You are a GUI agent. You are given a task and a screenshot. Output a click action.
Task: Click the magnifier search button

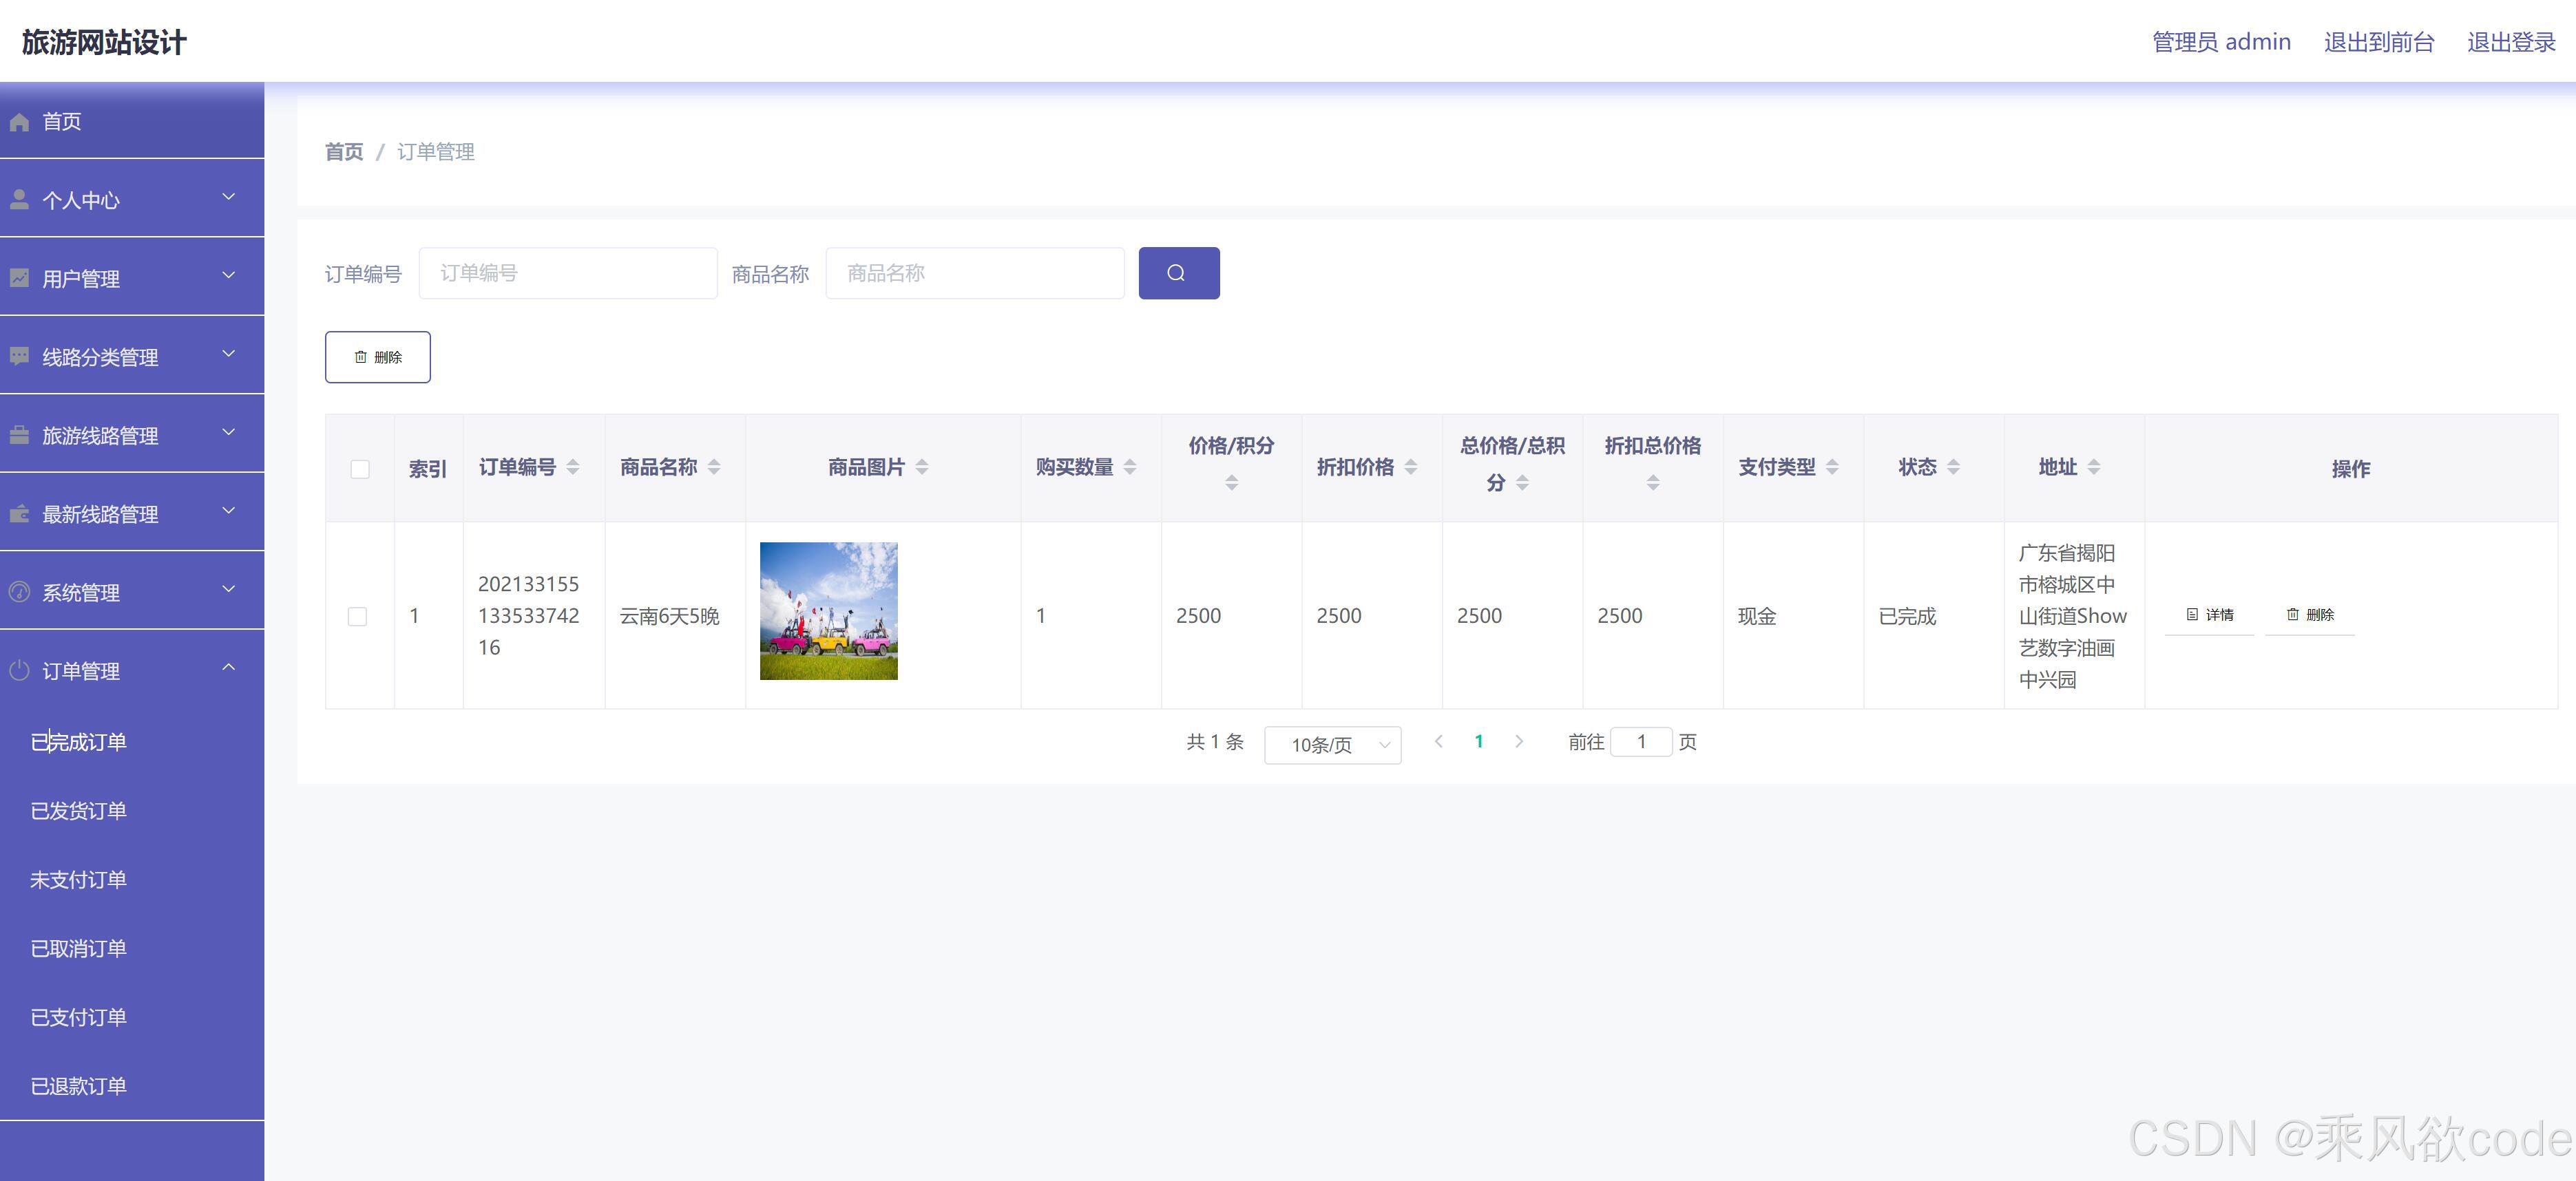tap(1178, 273)
